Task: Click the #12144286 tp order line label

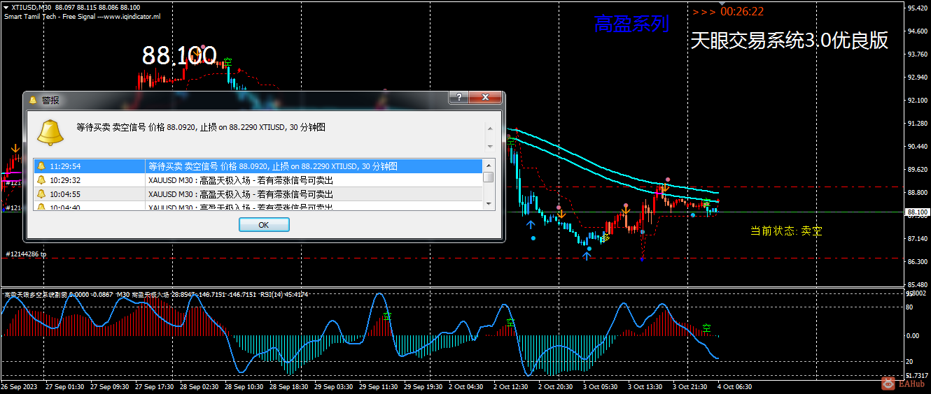Action: 25,254
